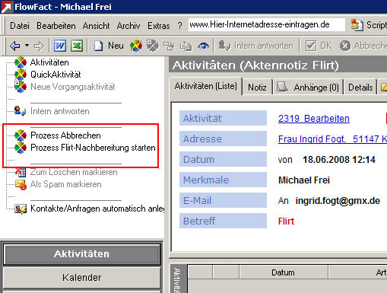Click the grayed tree-structure toolbar icon
Screen dimensions: 387x293
point(170,46)
